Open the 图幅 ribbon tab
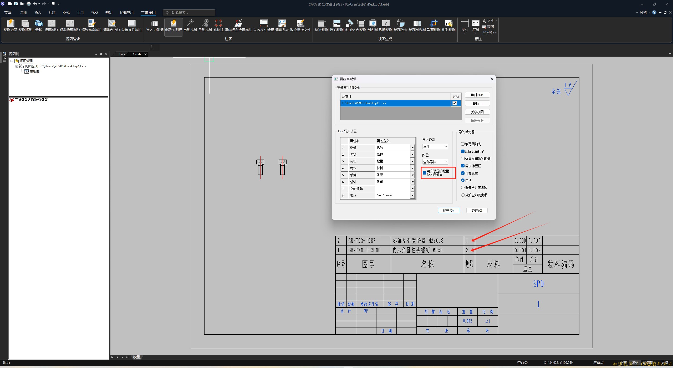 (x=66, y=13)
